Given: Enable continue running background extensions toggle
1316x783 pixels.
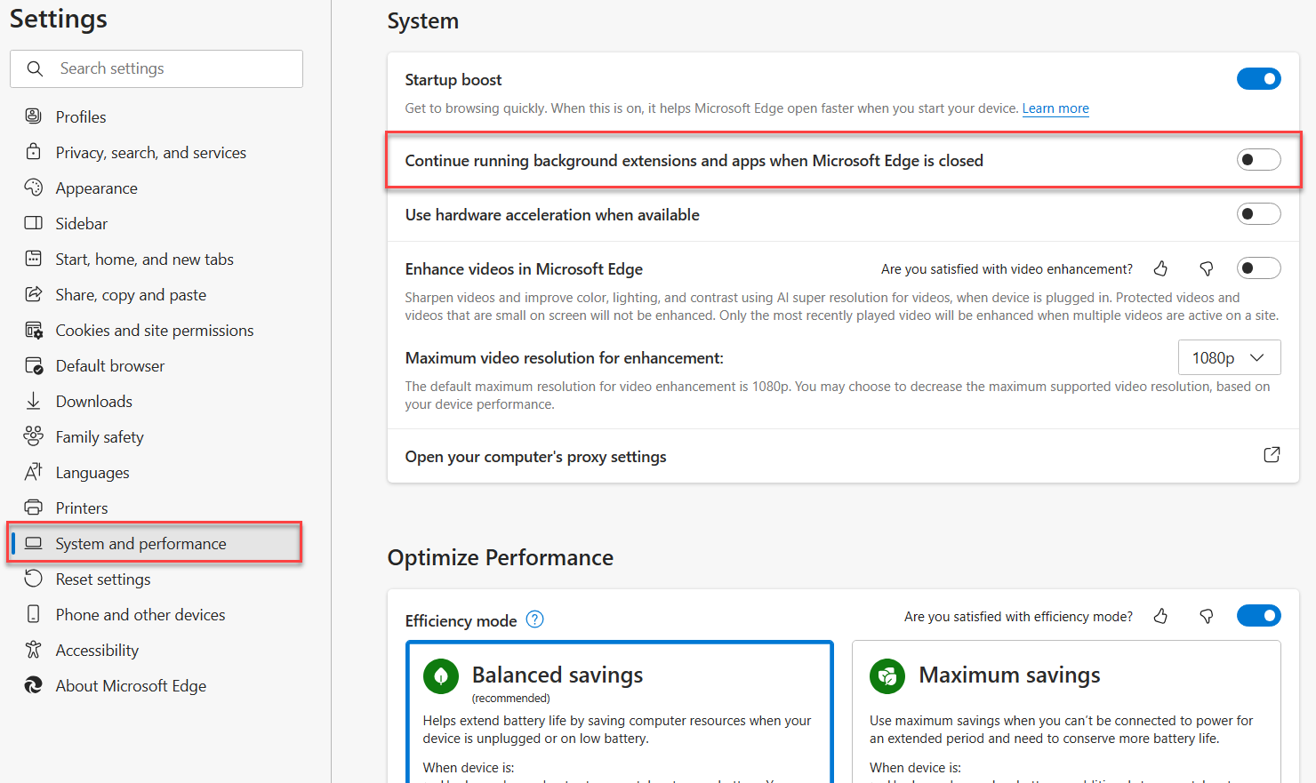Looking at the screenshot, I should coord(1258,160).
